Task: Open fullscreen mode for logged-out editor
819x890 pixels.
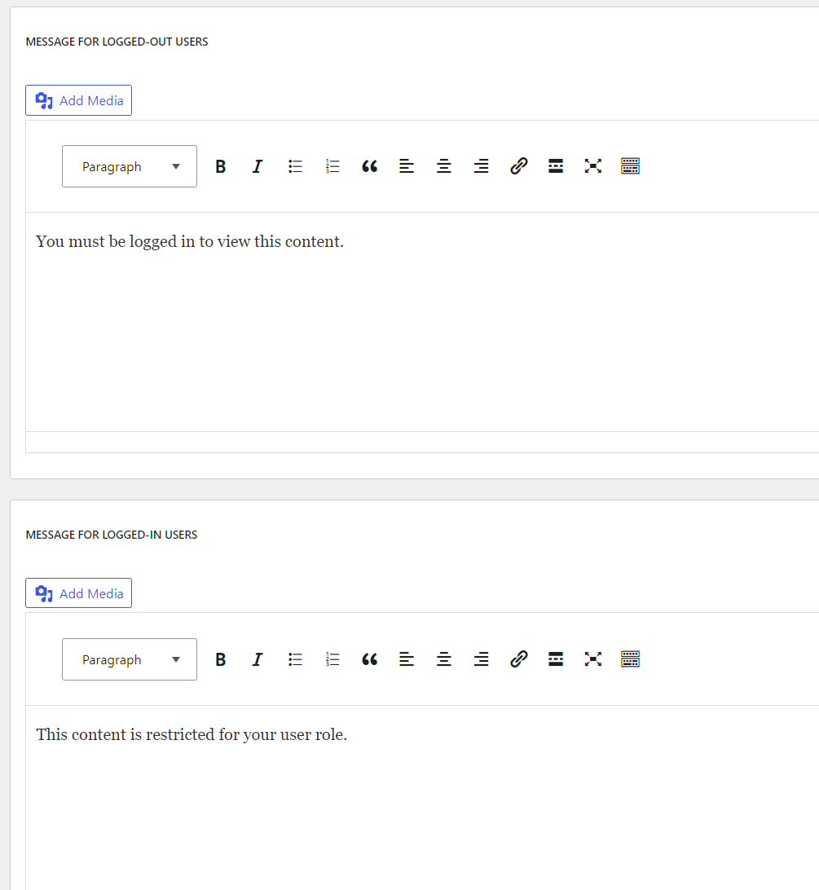Action: pos(593,166)
